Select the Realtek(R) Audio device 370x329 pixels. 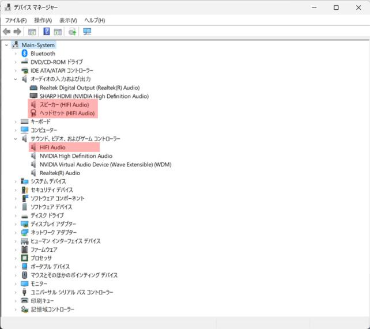[x=60, y=173]
